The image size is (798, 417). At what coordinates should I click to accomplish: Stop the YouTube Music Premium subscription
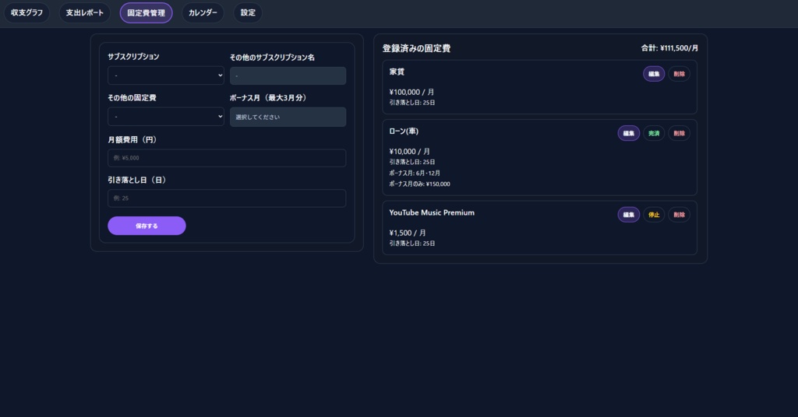click(654, 215)
